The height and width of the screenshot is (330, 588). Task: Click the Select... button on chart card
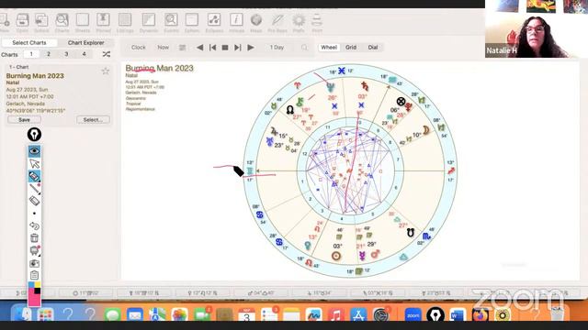93,120
